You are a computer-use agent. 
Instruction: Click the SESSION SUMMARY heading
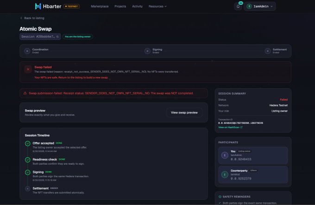(x=232, y=93)
